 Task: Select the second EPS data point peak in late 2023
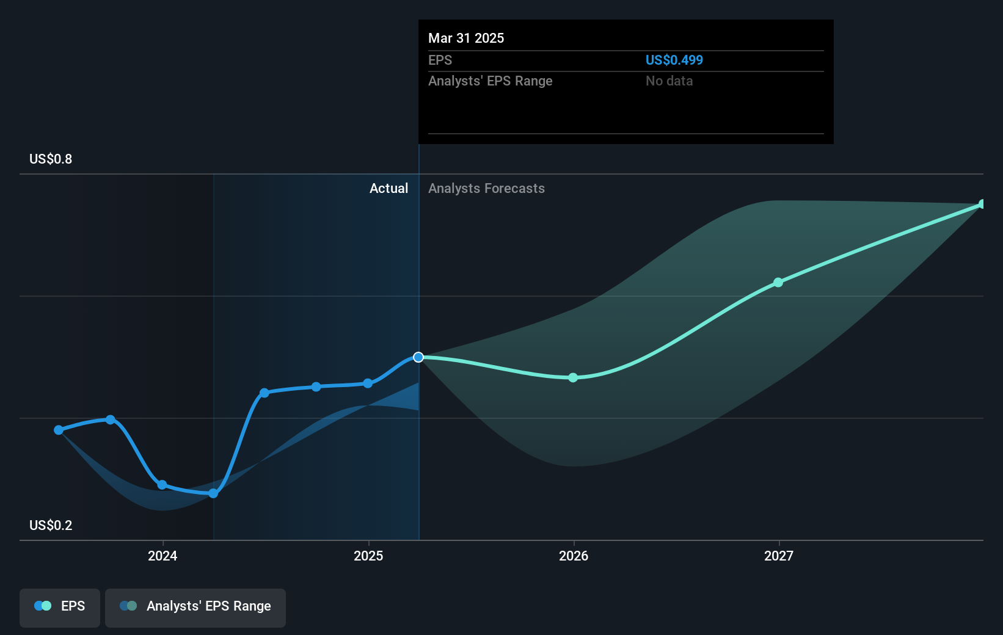point(111,419)
